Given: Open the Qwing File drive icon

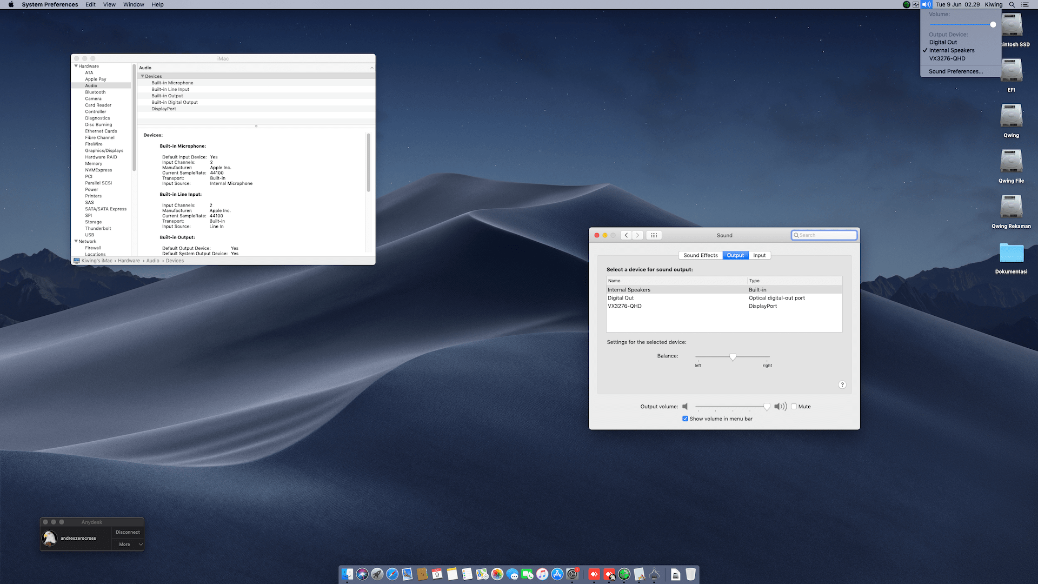Looking at the screenshot, I should [x=1011, y=162].
